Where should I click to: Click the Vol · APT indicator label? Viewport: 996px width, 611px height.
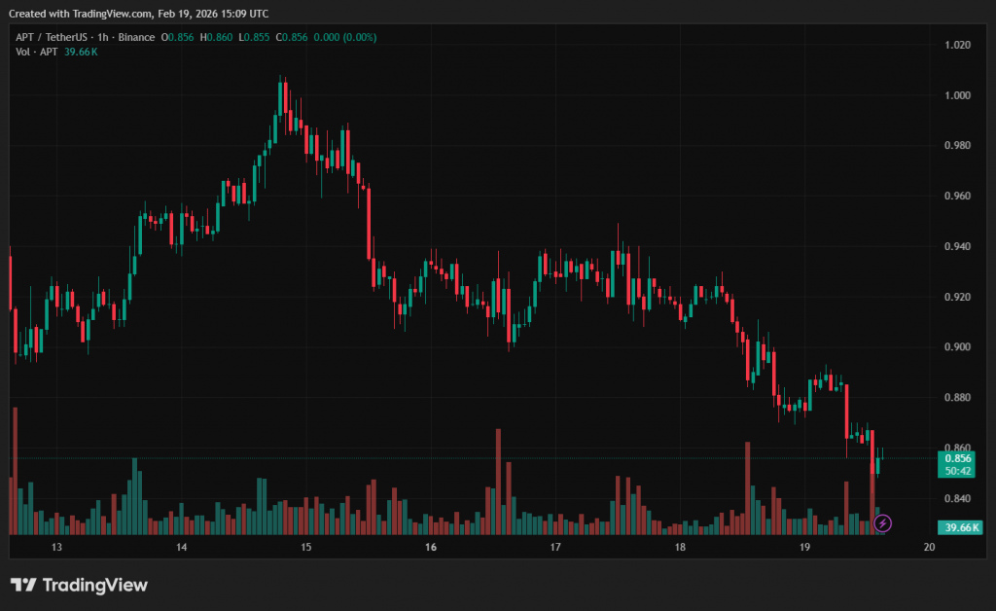[x=37, y=52]
